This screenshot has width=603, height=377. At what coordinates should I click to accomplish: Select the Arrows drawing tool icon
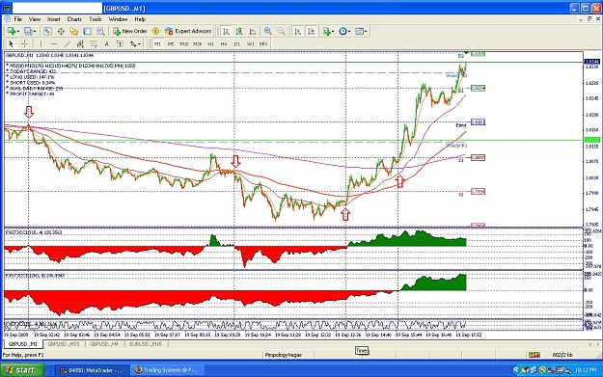133,43
